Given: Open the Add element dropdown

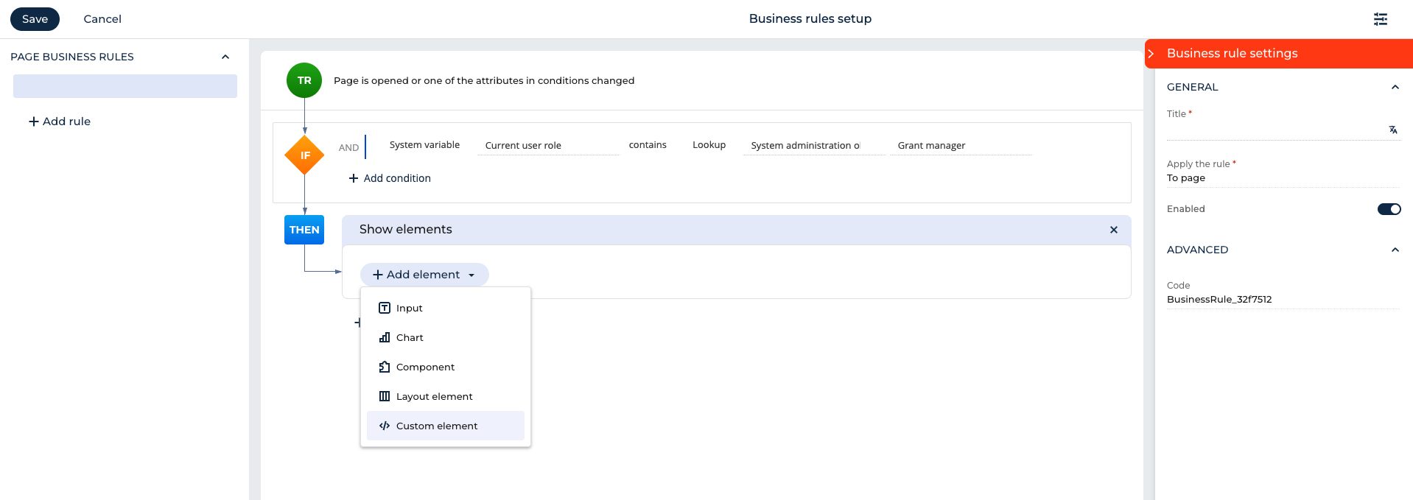Looking at the screenshot, I should pyautogui.click(x=424, y=275).
